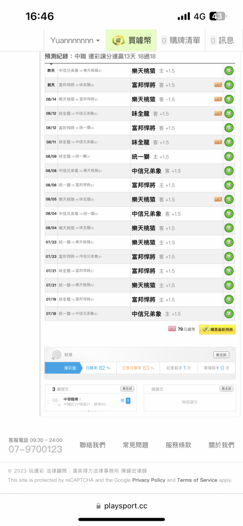243x526 pixels.
Task: Click the green 準 badge for 昨天 row
Action: [x=229, y=71]
